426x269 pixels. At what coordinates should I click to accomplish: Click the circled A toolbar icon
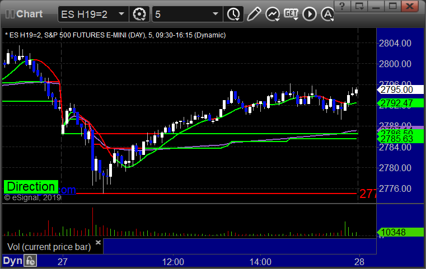coord(327,14)
